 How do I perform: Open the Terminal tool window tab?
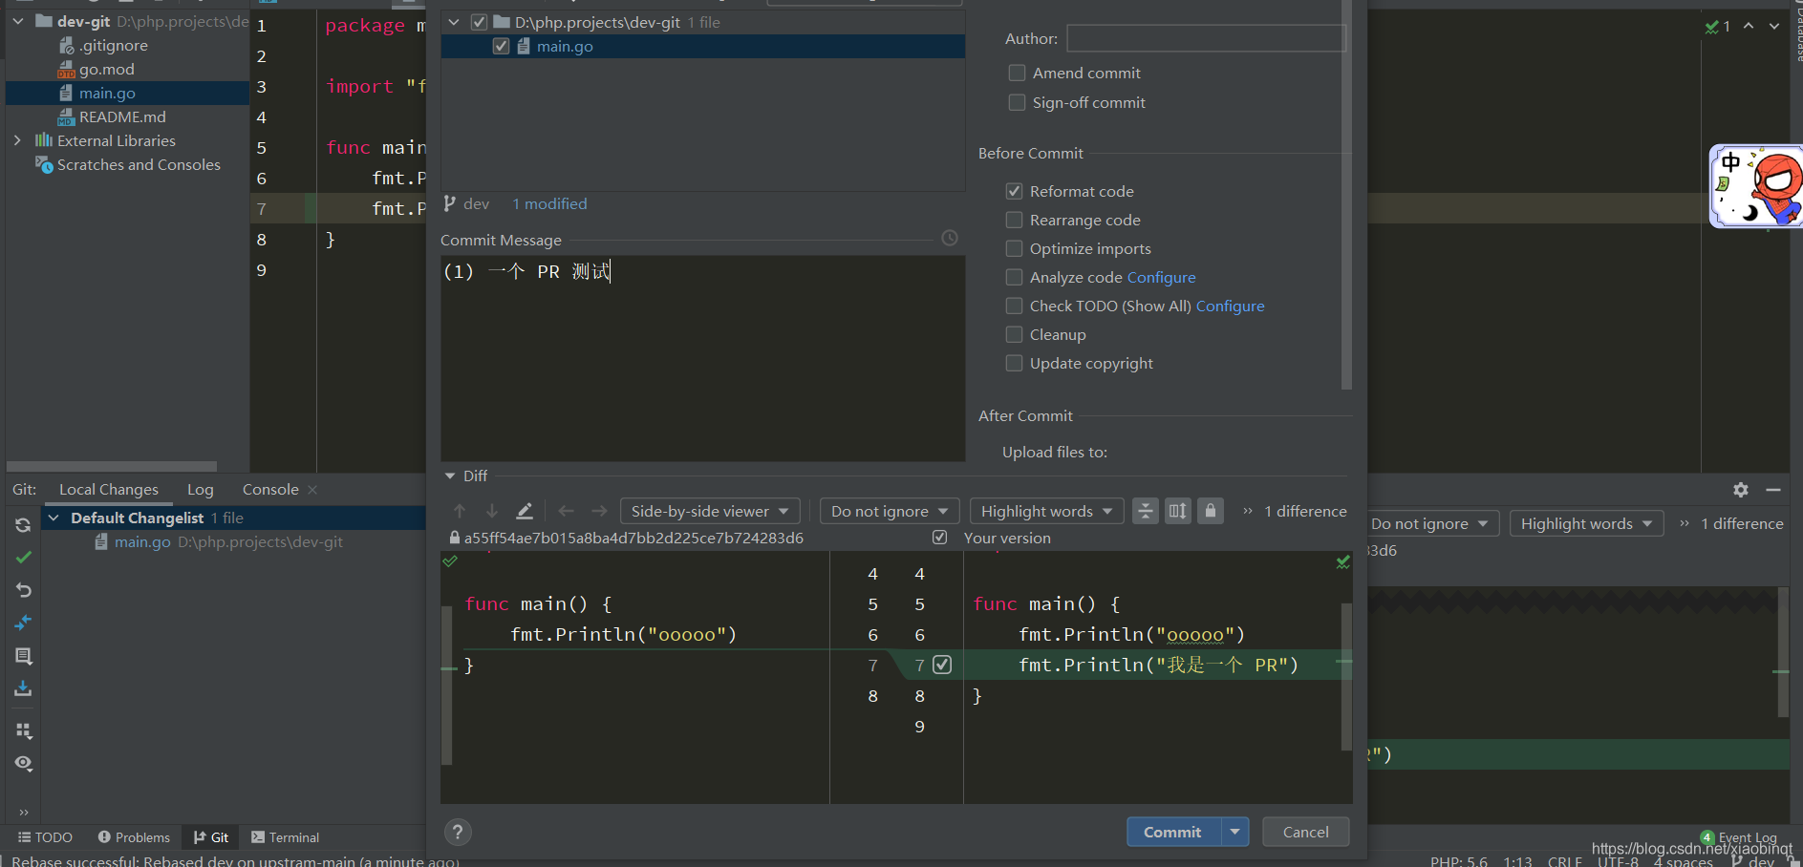(285, 837)
